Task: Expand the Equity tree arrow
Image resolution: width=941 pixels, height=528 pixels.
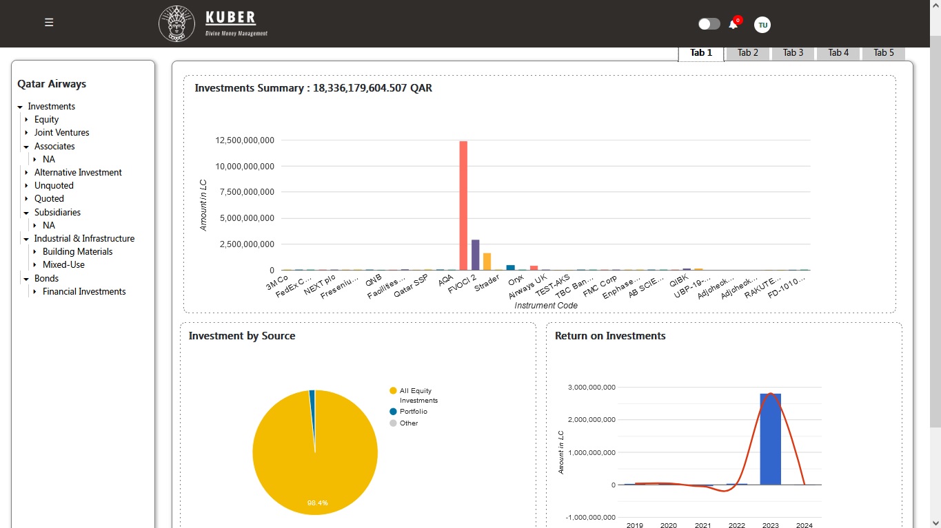Action: 26,120
